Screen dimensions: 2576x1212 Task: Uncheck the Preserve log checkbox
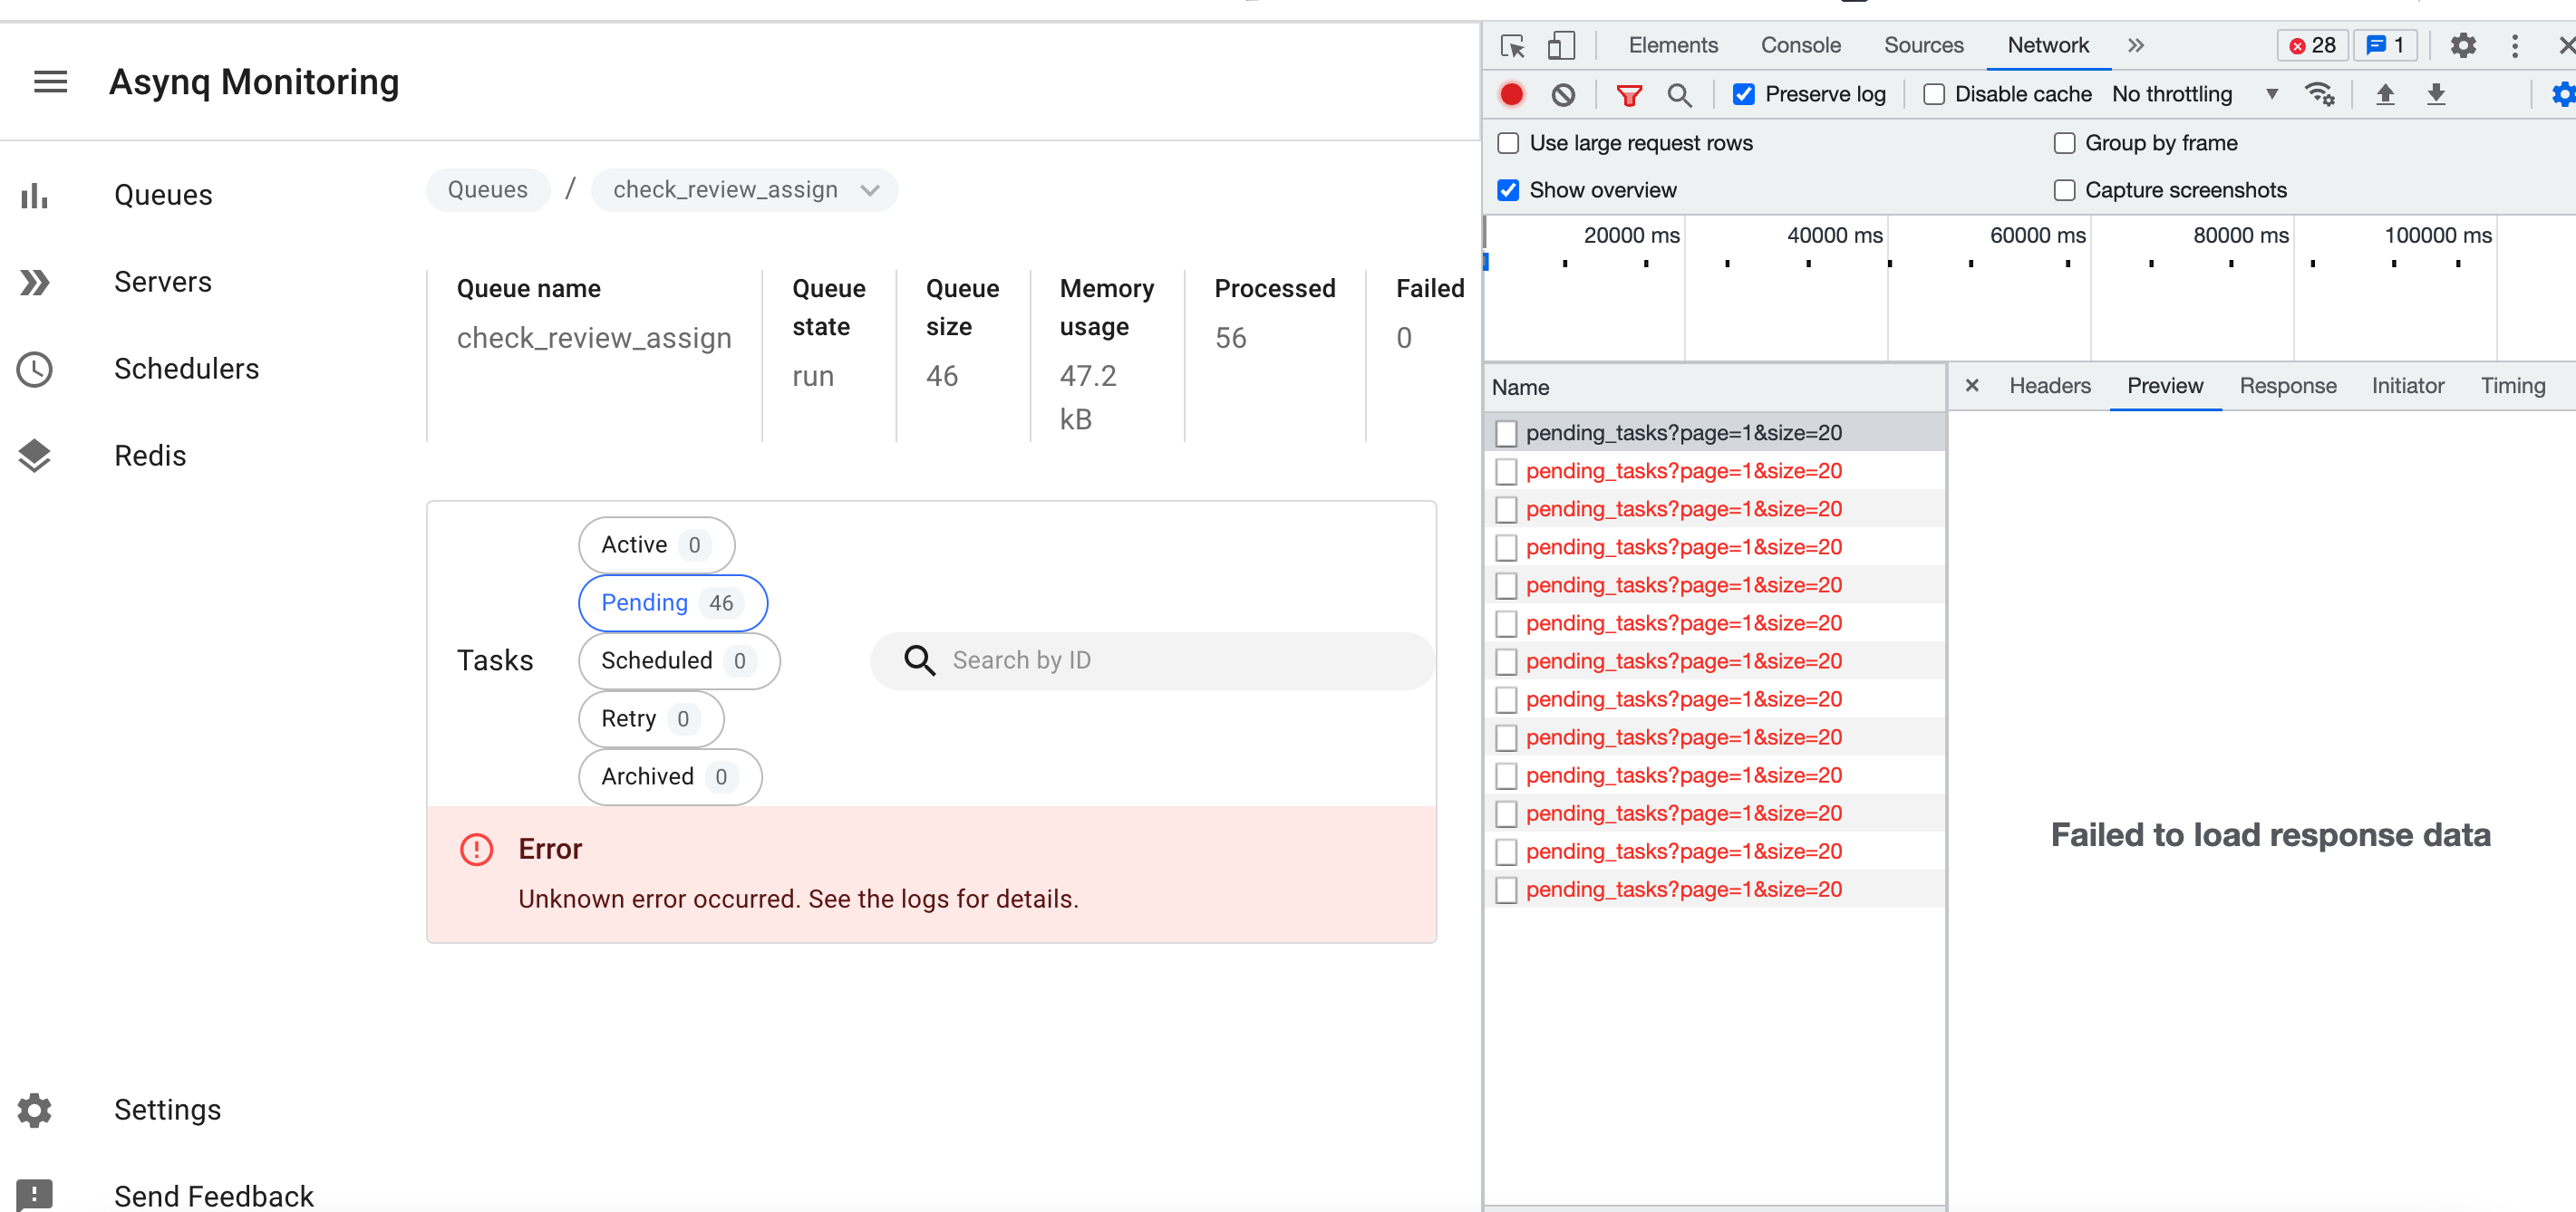coord(1743,95)
